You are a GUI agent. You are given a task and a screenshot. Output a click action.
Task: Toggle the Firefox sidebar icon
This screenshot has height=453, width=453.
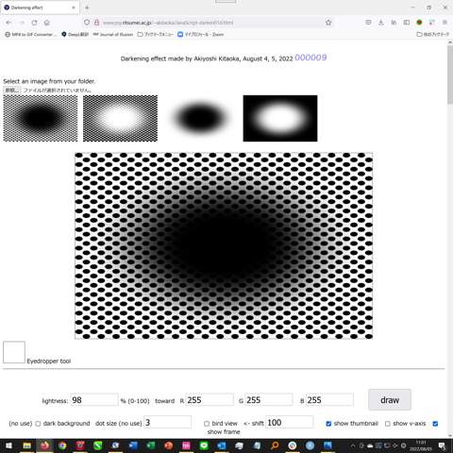coord(407,23)
